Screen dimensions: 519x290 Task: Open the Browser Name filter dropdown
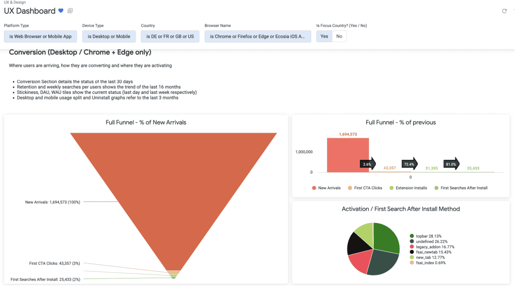point(258,36)
